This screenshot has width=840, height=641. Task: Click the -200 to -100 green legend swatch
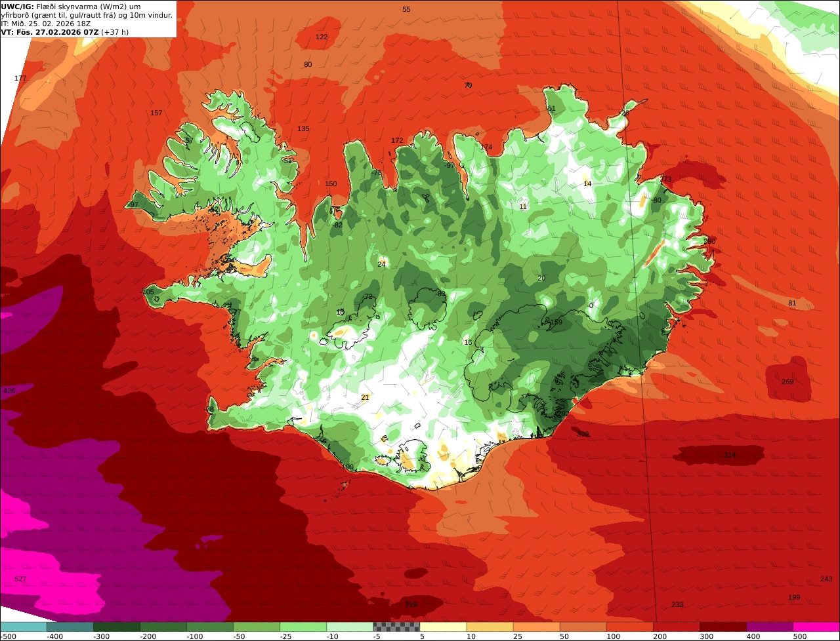tap(163, 627)
